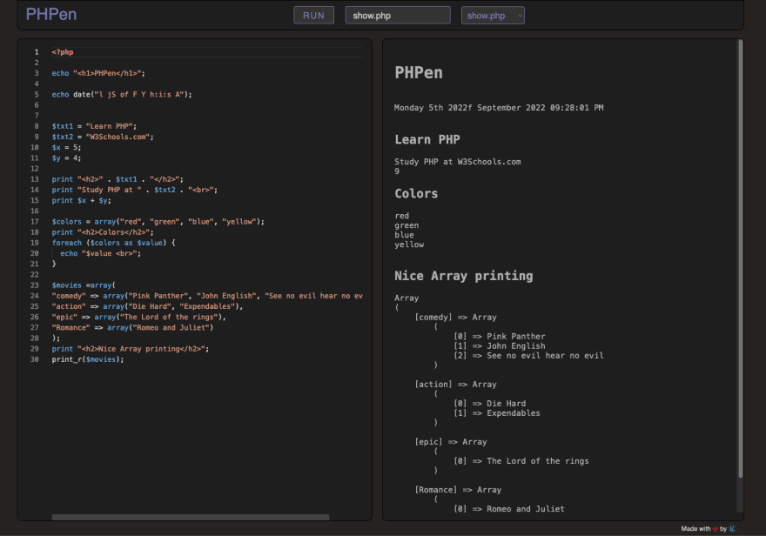
Task: Click the "$y = 4;" code line
Action: (x=66, y=158)
